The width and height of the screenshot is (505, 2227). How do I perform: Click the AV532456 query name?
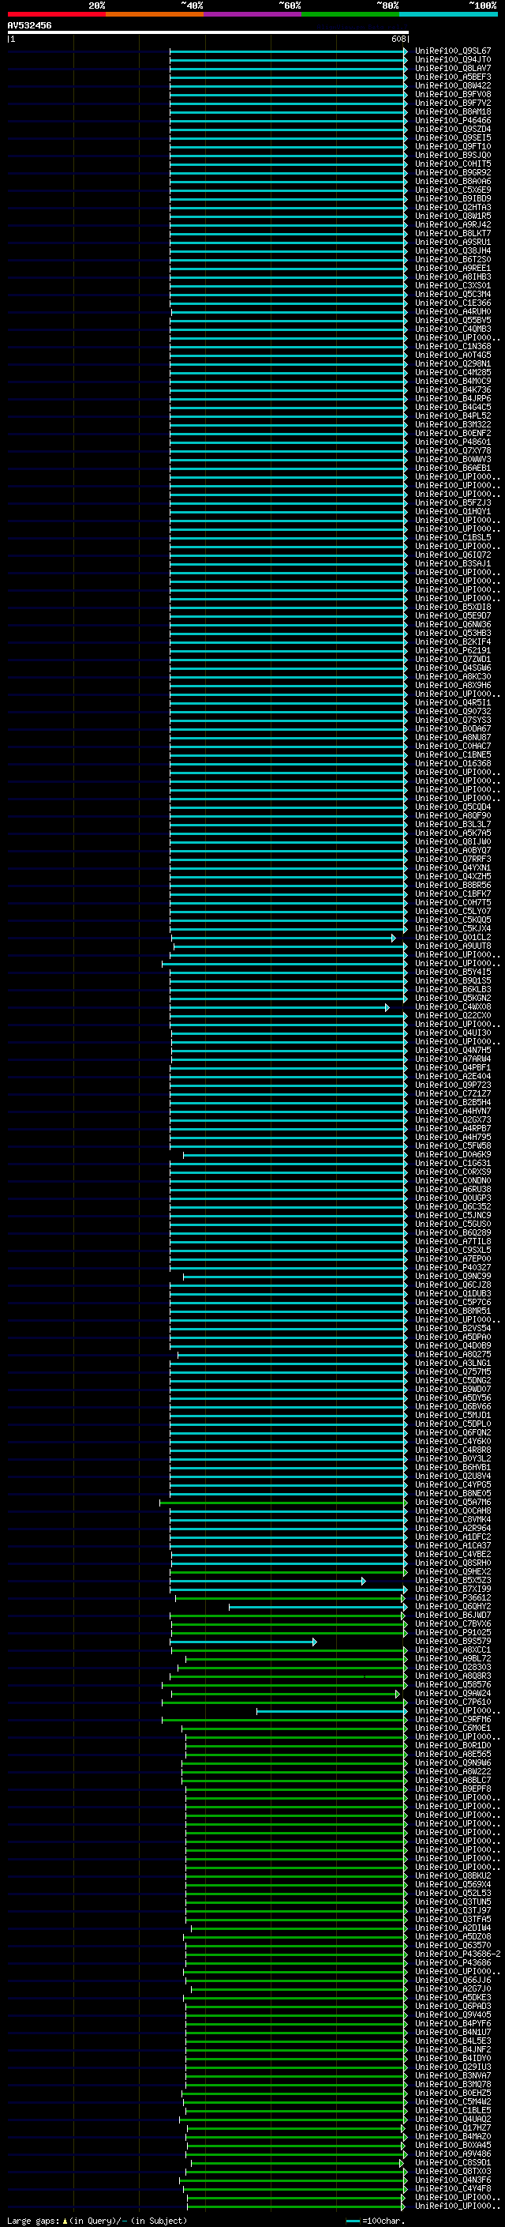(29, 25)
